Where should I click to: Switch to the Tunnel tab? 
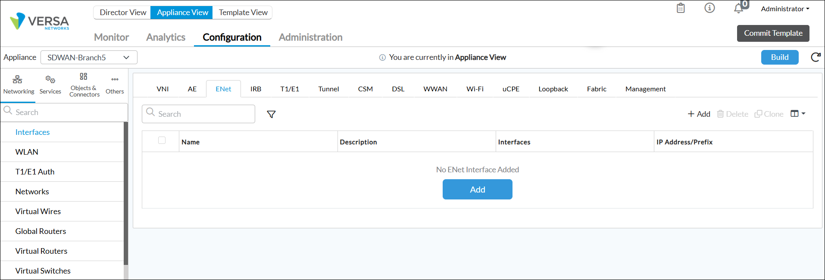coord(328,89)
